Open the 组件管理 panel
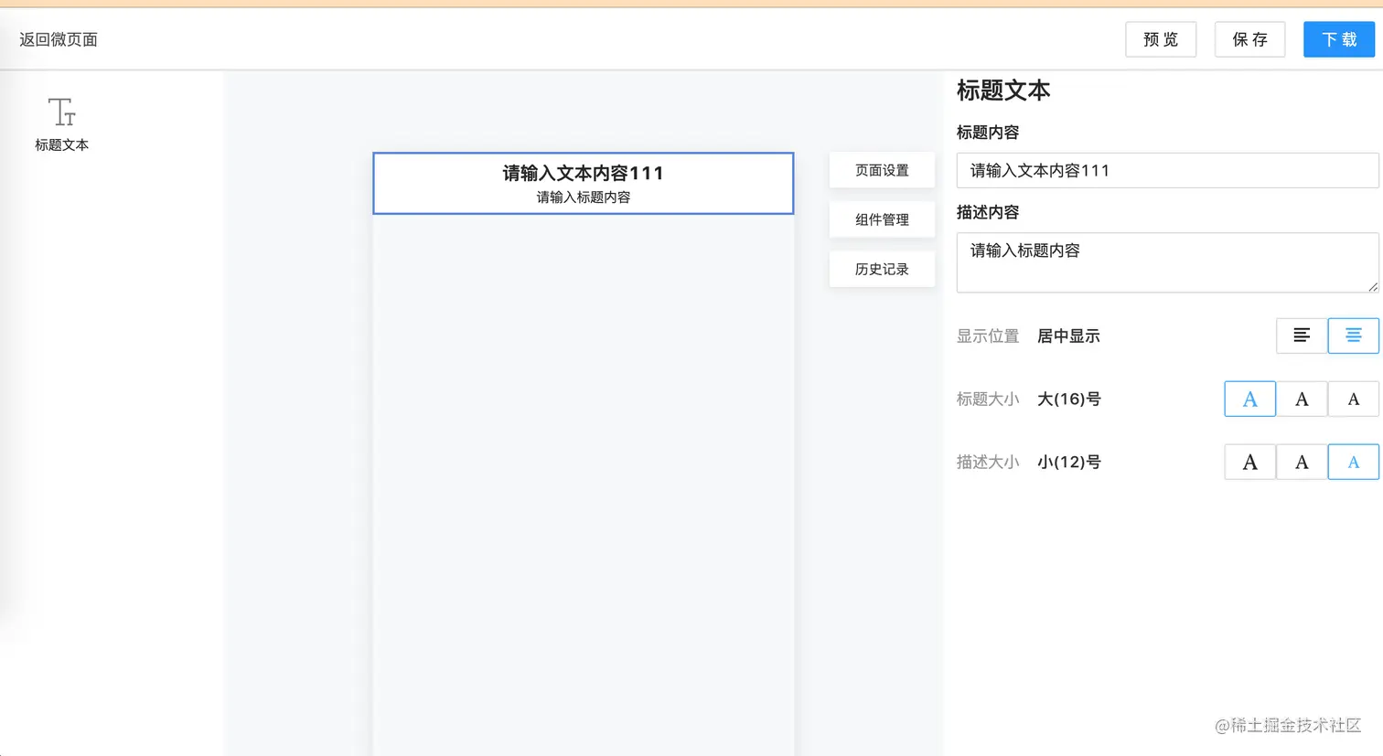Screen dimensions: 1383x756 [x=882, y=219]
